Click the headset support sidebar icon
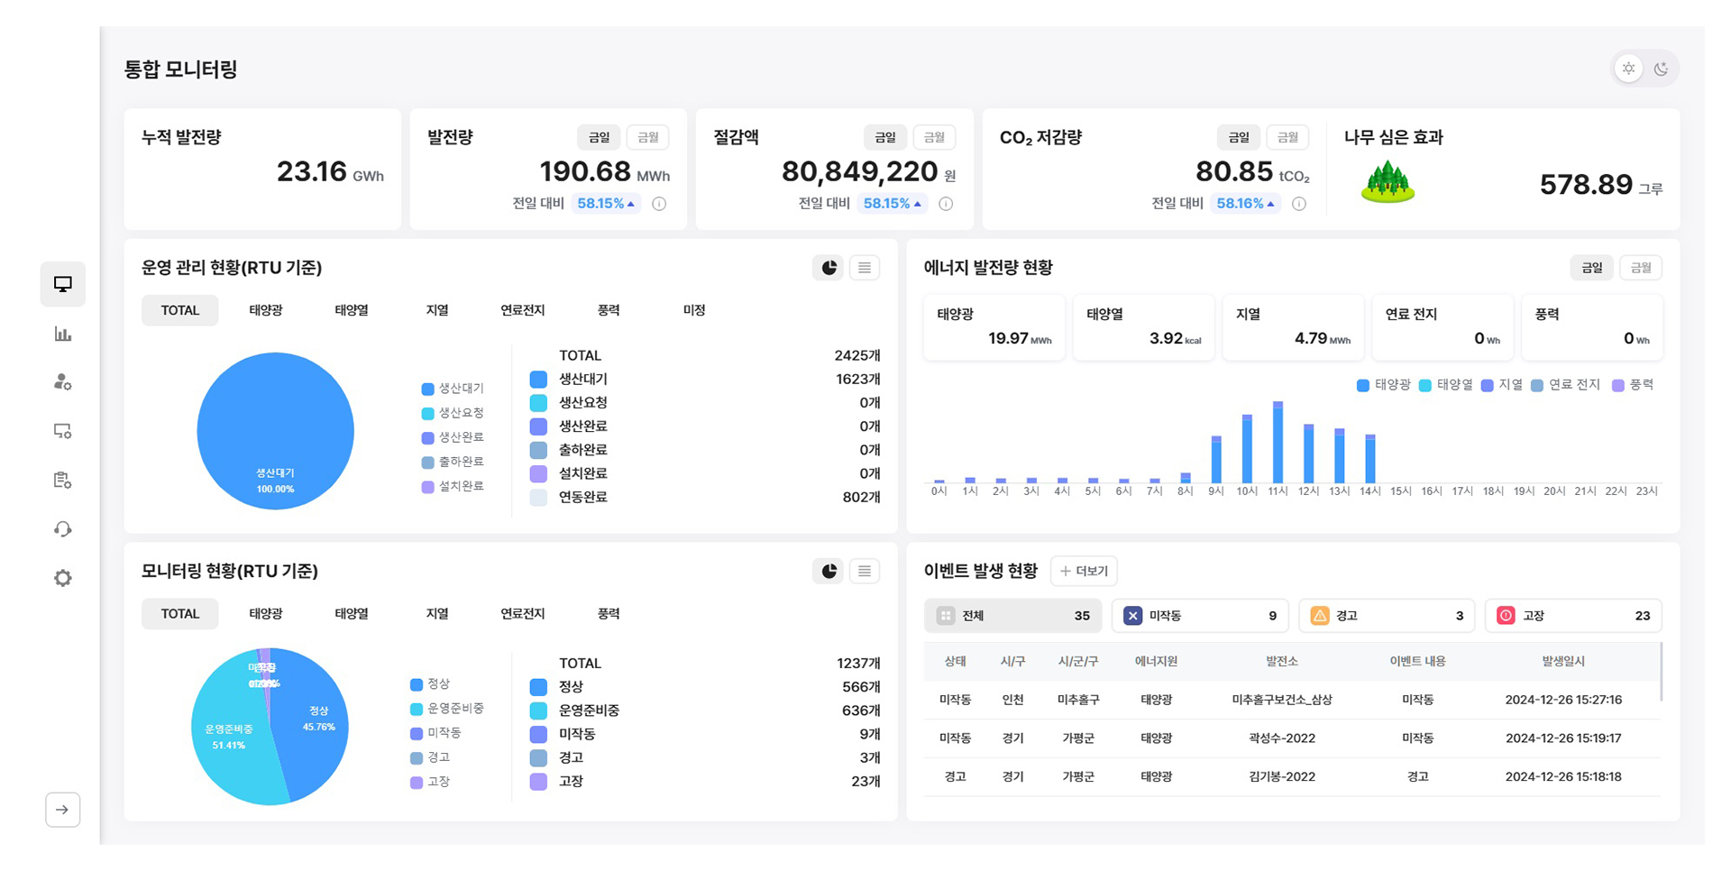1731x871 pixels. [62, 529]
